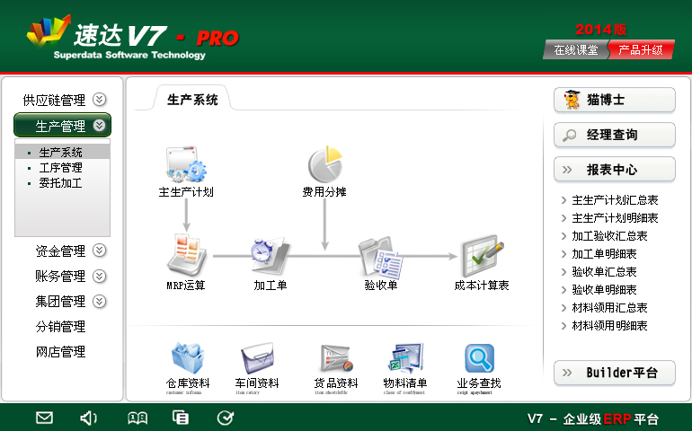This screenshot has height=431, width=692.
Task: Open the 成本计算表 spreadsheet icon
Action: 483,256
